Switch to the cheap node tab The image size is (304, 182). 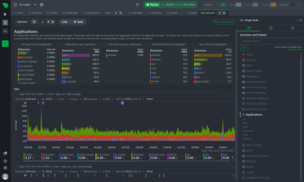pos(191,13)
